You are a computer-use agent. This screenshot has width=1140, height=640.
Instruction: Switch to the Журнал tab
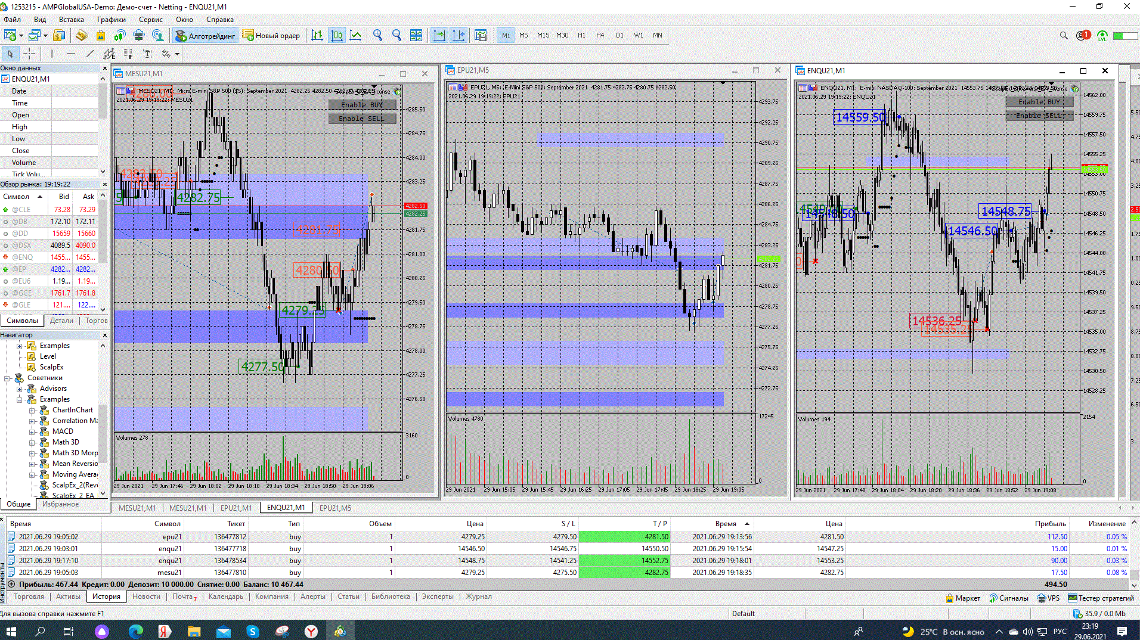point(478,596)
